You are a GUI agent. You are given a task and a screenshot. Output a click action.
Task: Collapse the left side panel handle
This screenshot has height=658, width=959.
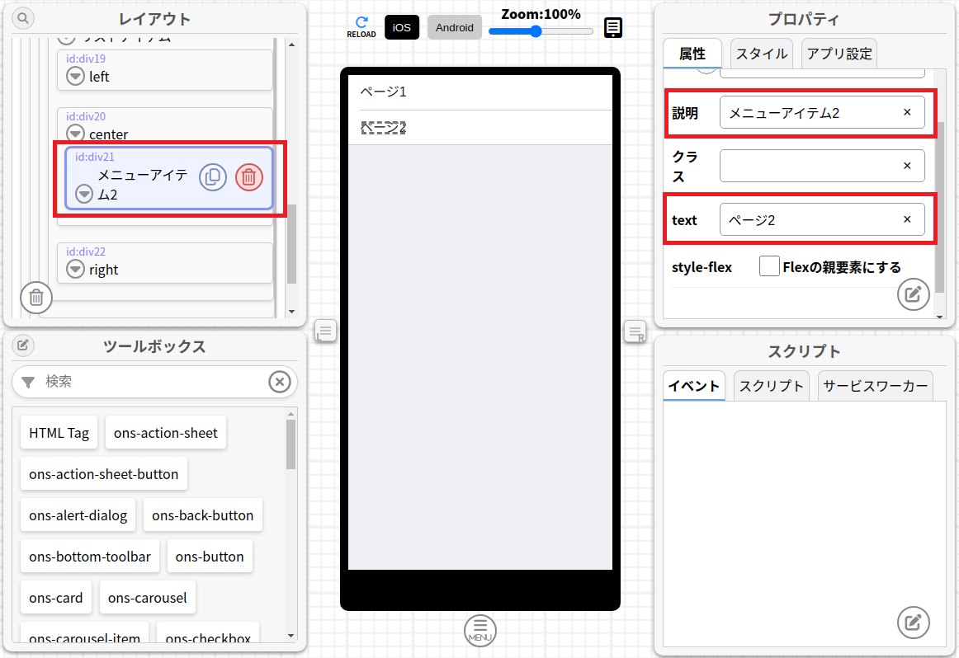(325, 330)
